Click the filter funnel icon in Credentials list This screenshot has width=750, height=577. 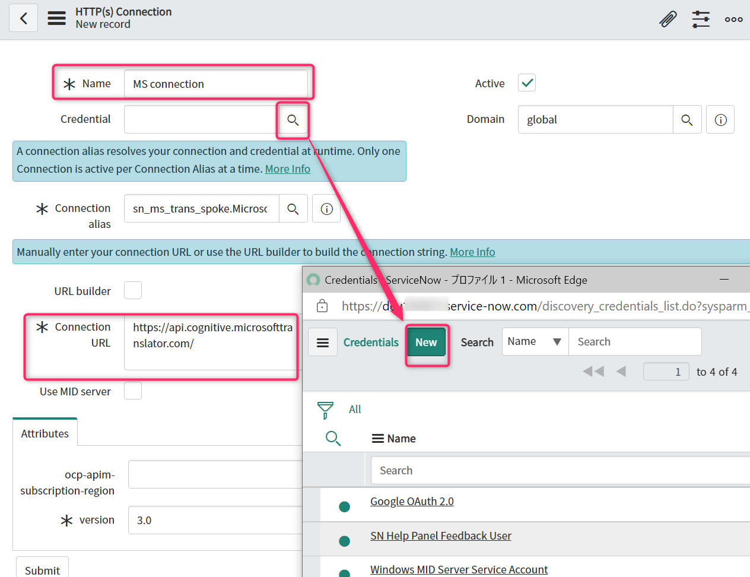click(x=325, y=409)
